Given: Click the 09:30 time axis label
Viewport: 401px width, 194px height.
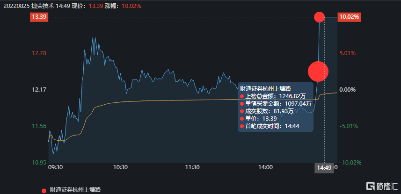Looking at the screenshot, I should (x=56, y=167).
